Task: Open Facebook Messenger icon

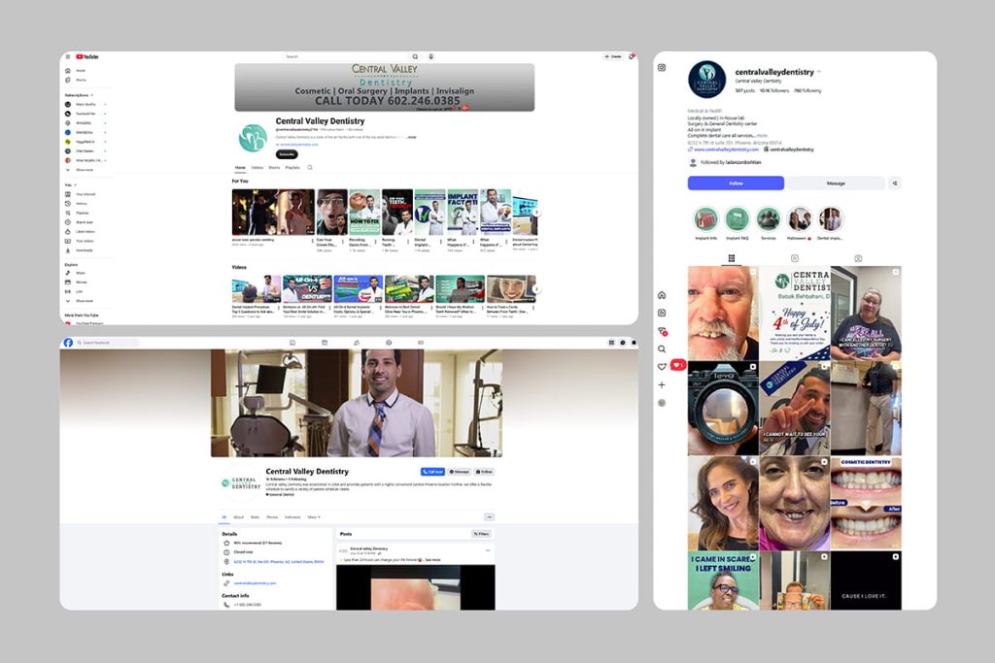Action: tap(623, 343)
